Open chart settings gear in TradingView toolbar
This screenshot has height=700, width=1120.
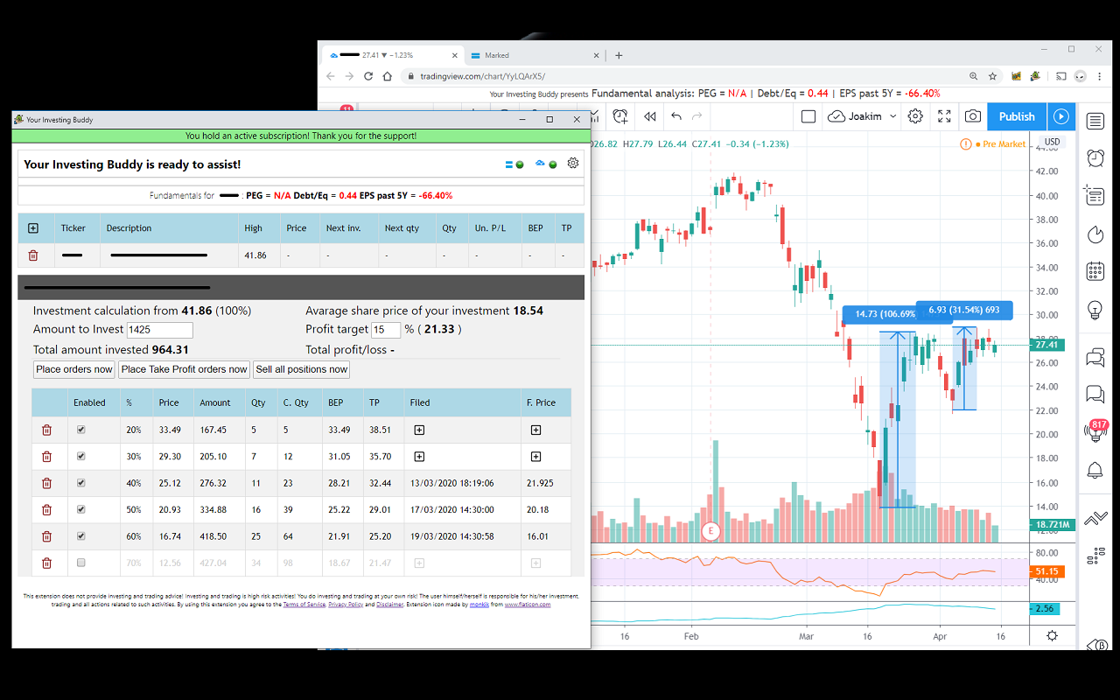915,116
